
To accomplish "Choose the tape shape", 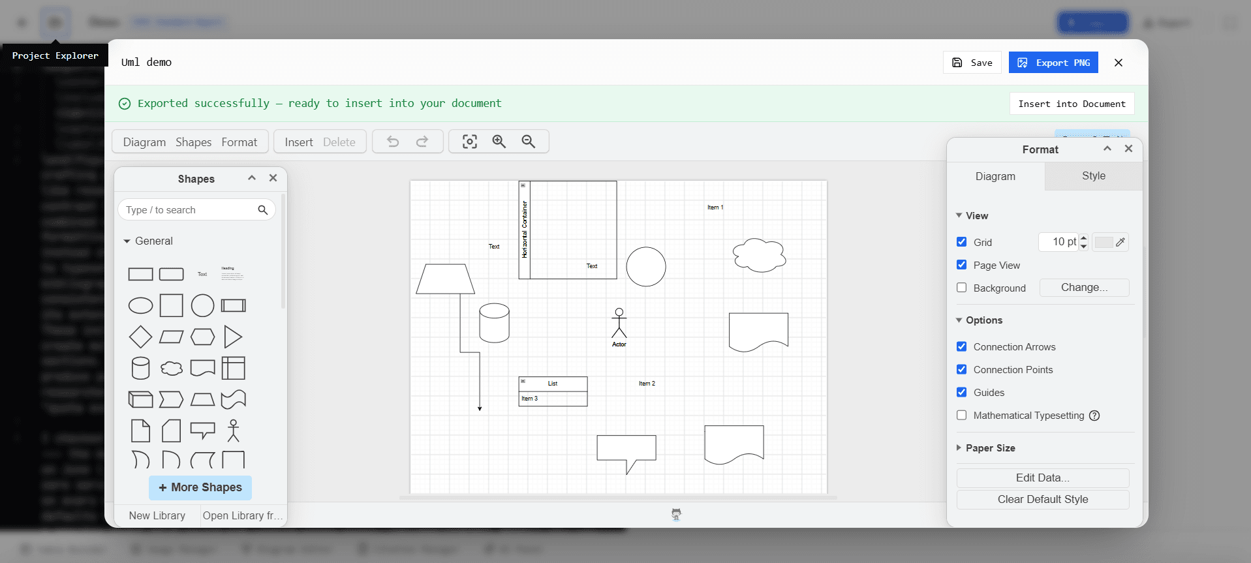I will tap(234, 399).
